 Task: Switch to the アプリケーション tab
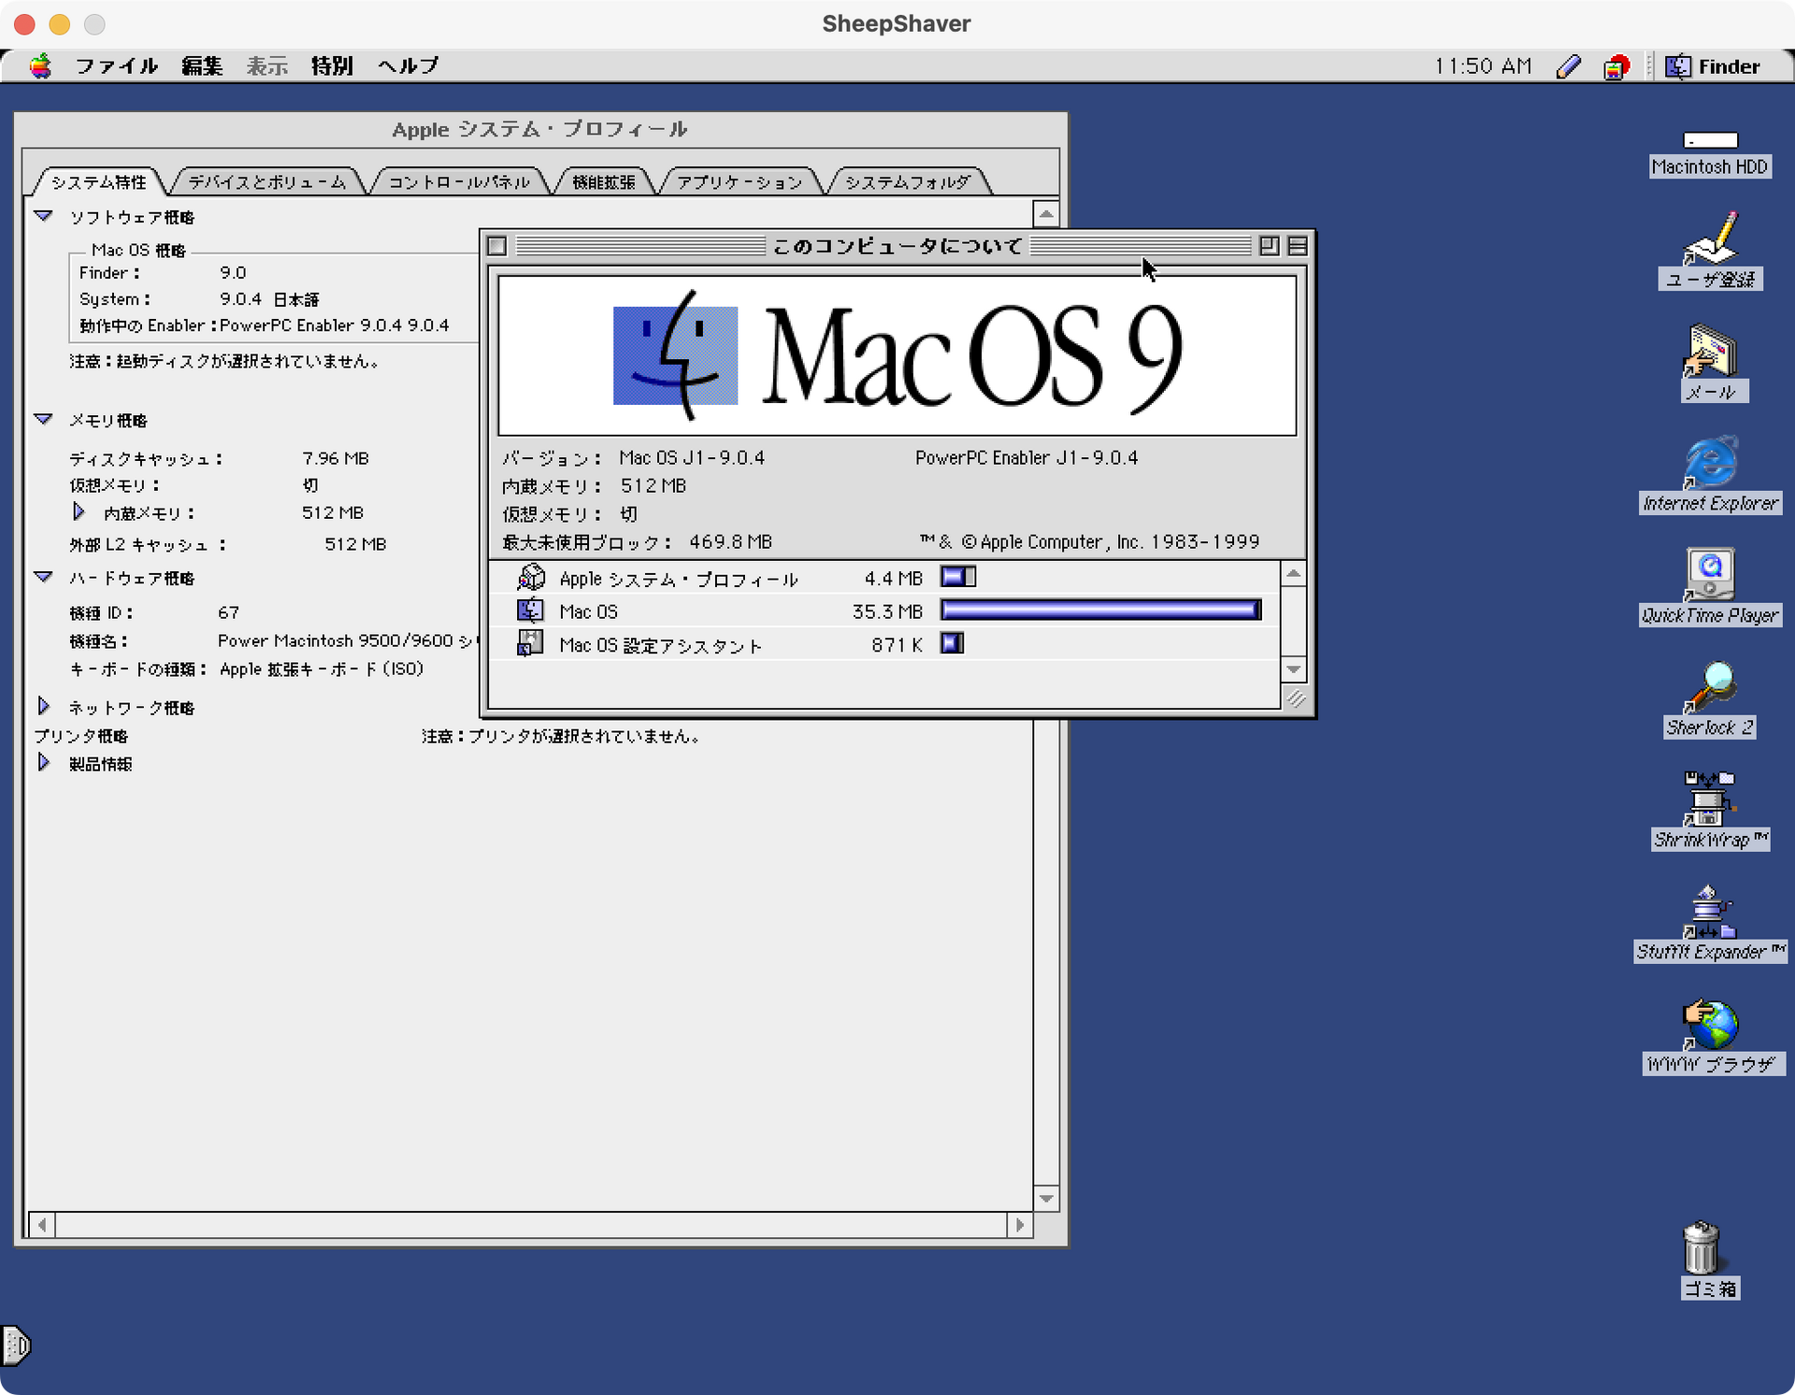(740, 181)
